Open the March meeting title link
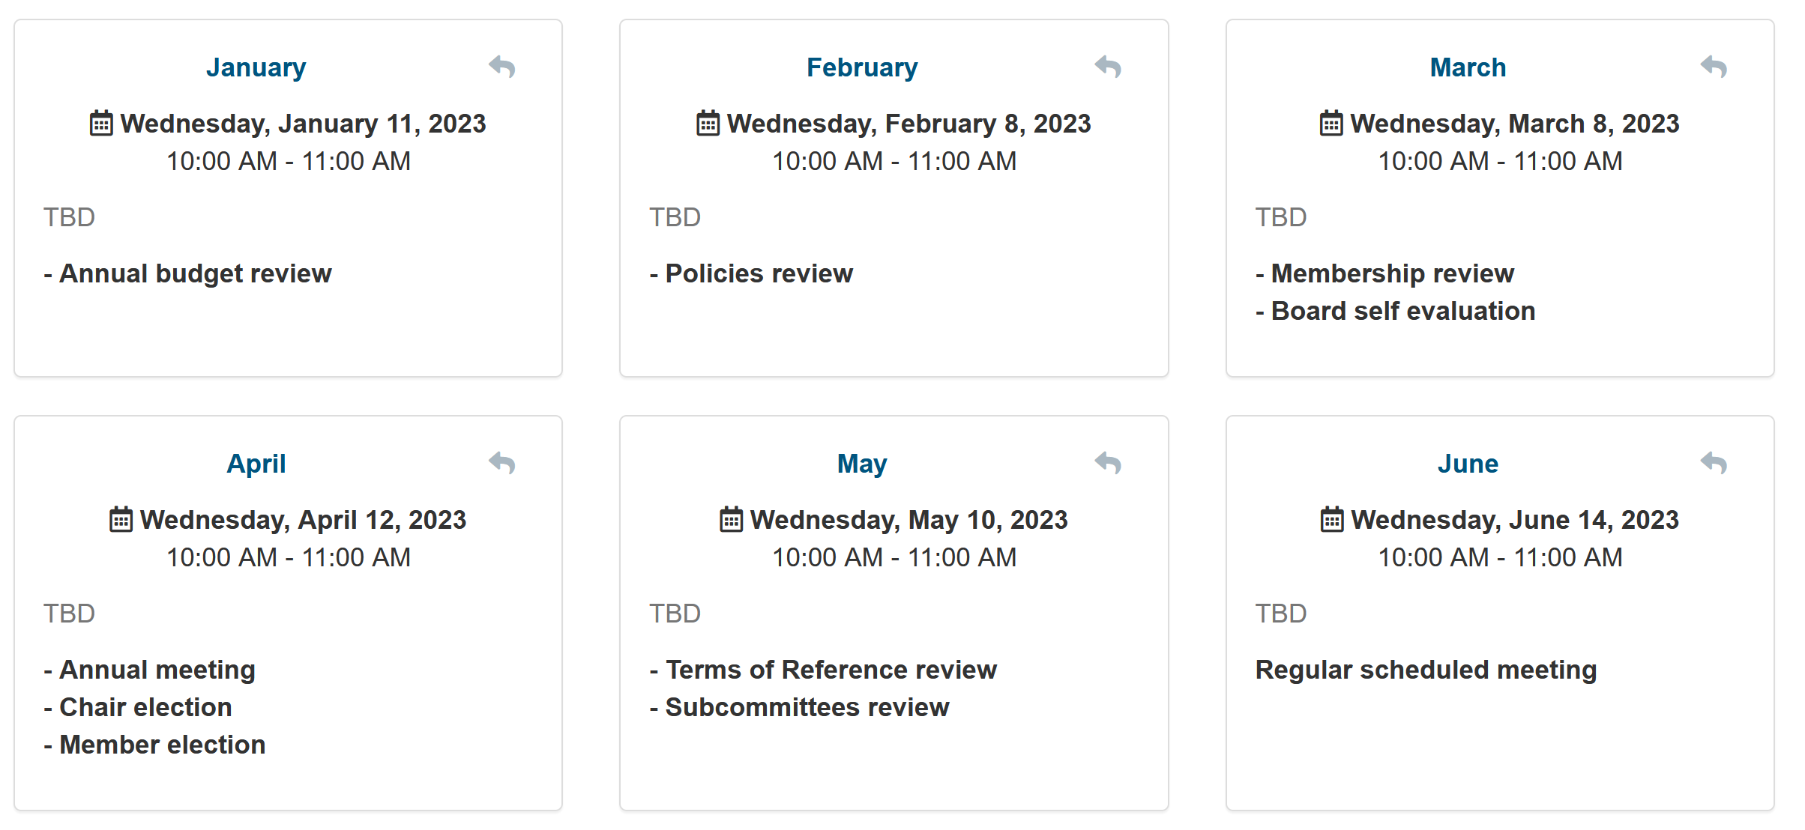This screenshot has height=830, width=1805. click(1468, 67)
